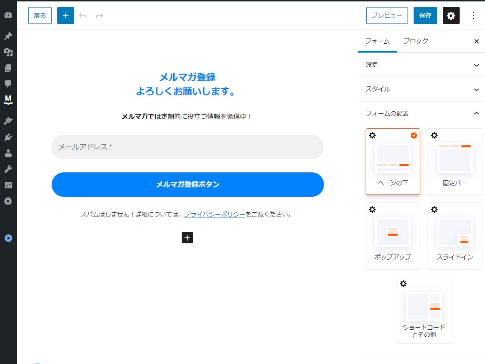Click the 保存 button

coord(425,15)
